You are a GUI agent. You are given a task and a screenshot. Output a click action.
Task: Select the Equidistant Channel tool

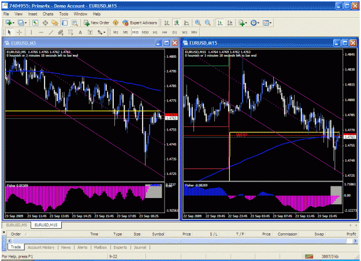click(61, 32)
